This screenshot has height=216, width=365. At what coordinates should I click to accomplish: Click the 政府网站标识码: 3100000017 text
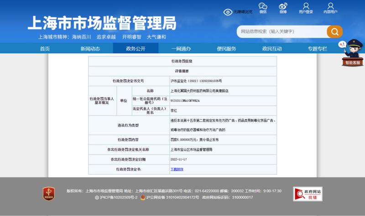coord(227,197)
